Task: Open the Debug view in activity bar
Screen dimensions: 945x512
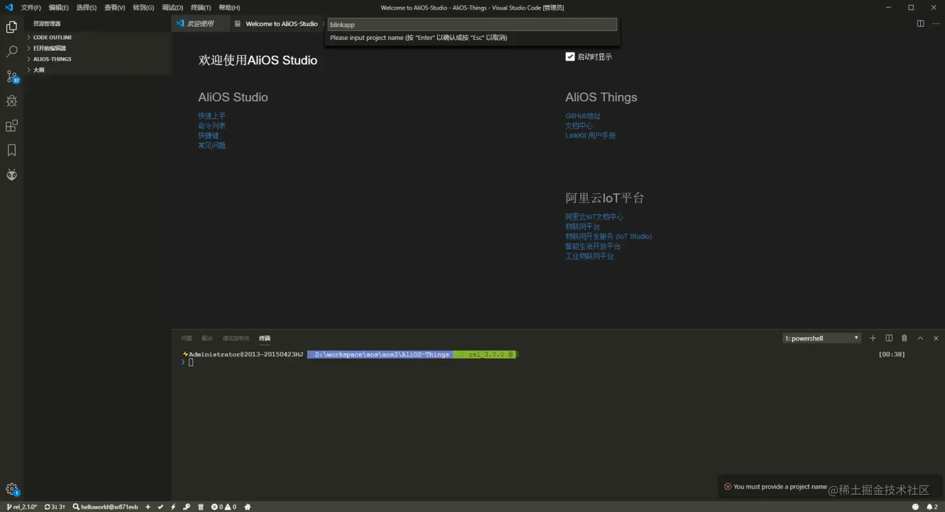Action: (x=11, y=101)
